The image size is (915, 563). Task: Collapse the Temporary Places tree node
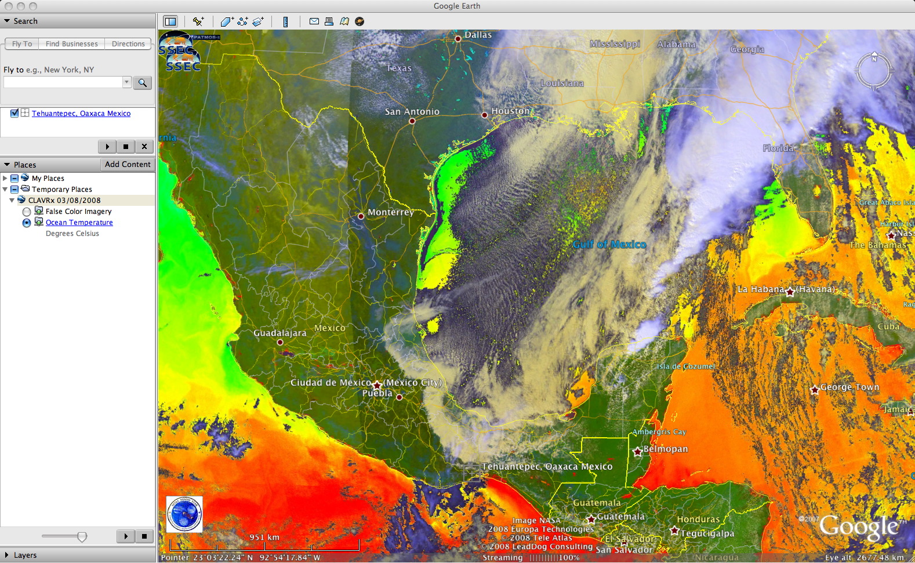point(5,190)
